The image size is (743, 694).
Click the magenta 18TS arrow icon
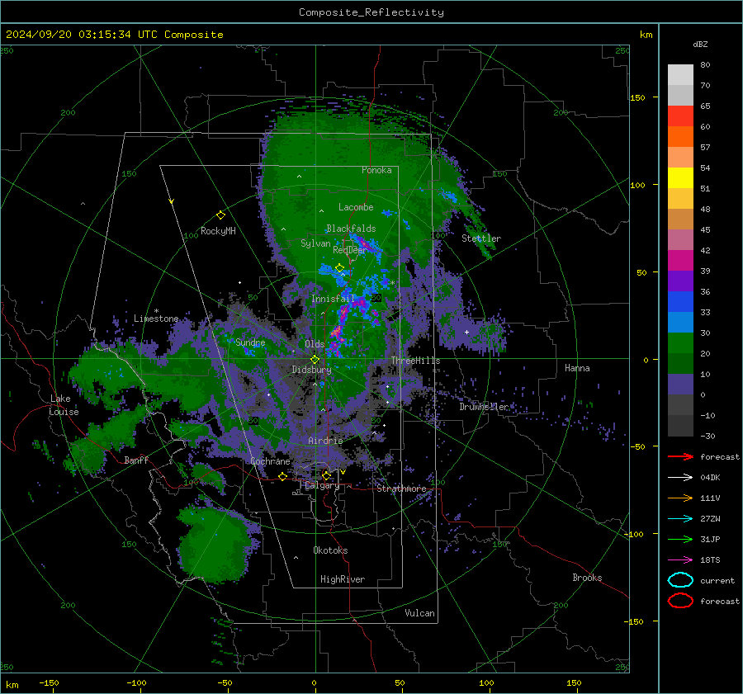680,560
